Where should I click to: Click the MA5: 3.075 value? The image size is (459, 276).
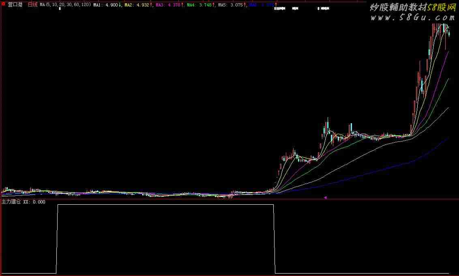230,5
